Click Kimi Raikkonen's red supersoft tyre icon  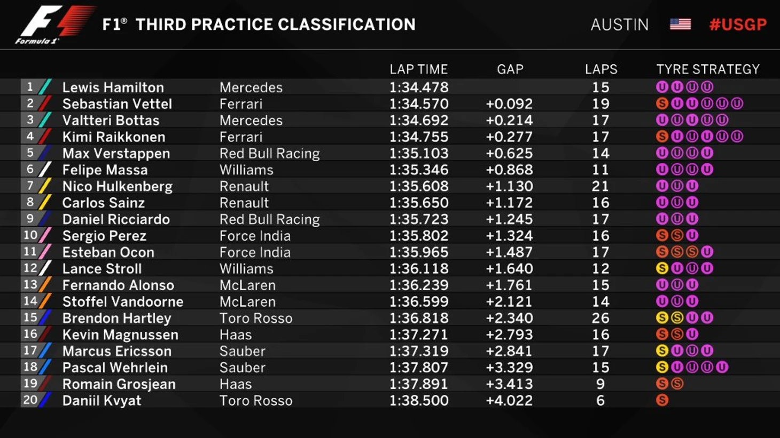click(662, 137)
